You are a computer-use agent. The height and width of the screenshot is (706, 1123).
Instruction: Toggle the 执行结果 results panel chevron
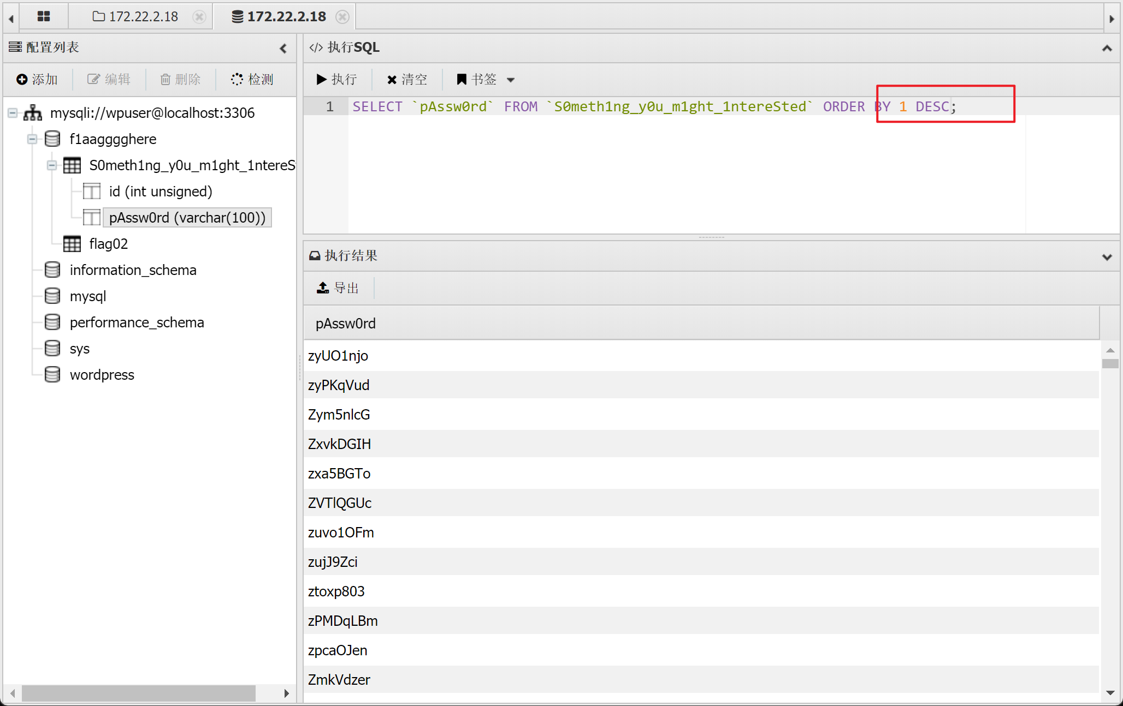coord(1107,256)
